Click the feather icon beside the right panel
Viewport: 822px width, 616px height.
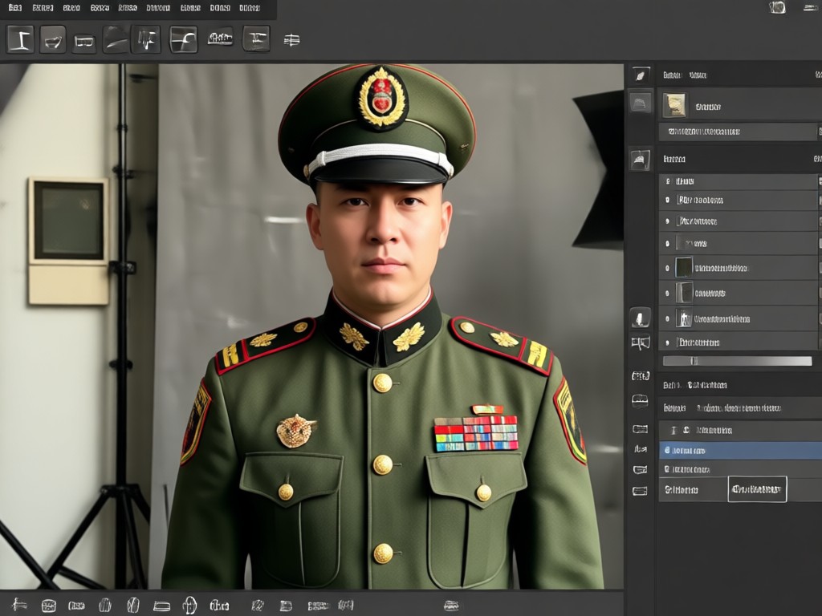[641, 75]
